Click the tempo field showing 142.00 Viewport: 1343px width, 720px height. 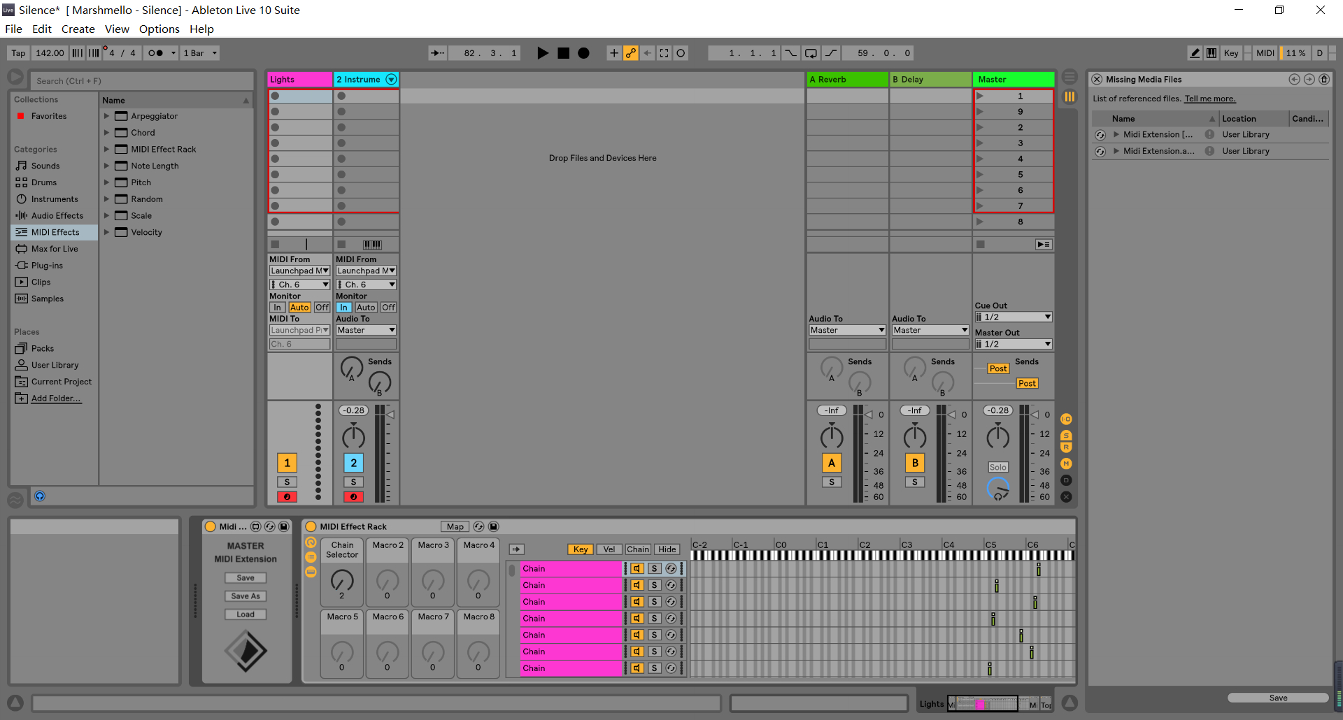point(50,53)
